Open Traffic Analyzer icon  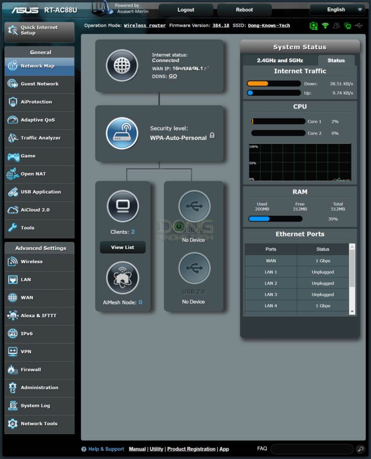(x=13, y=138)
